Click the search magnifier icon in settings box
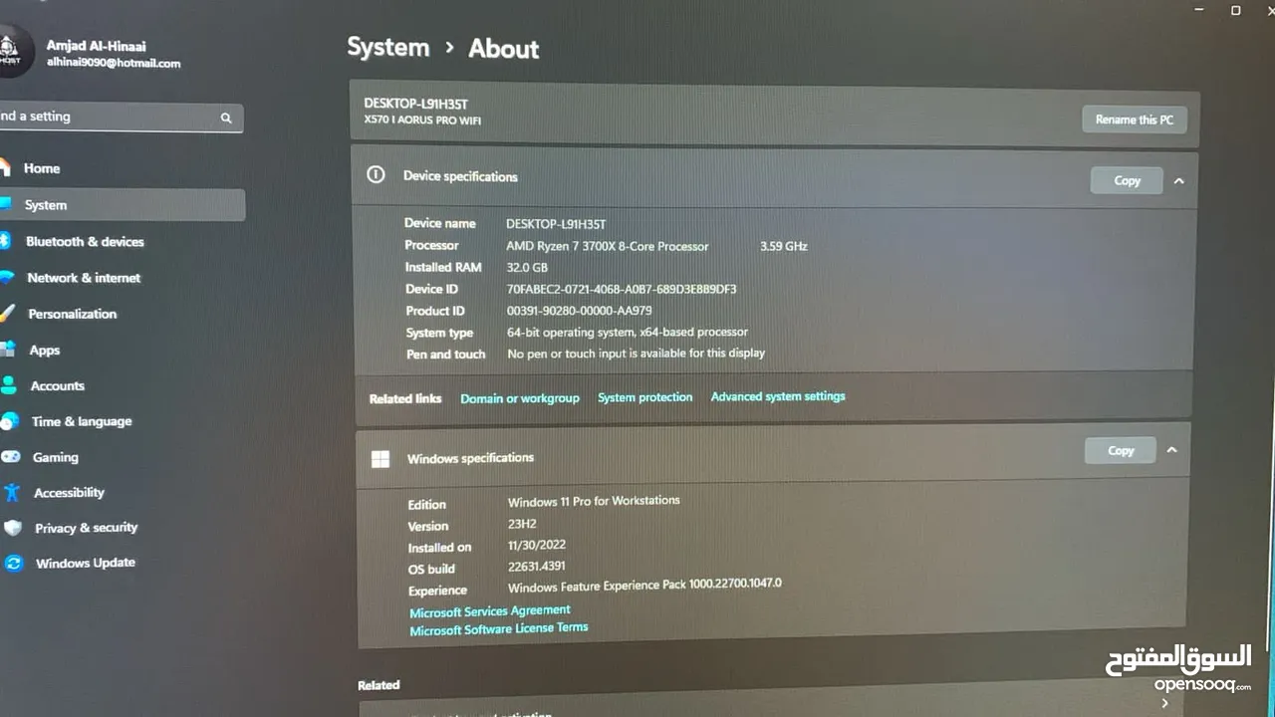The width and height of the screenshot is (1275, 717). point(226,118)
